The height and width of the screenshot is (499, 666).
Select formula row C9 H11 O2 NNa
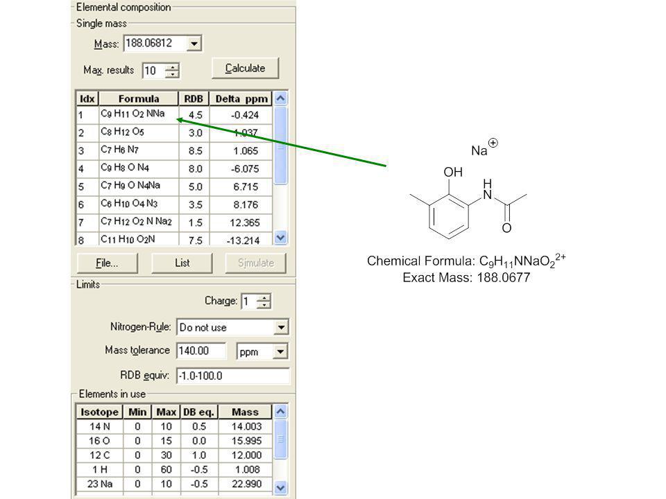point(174,115)
